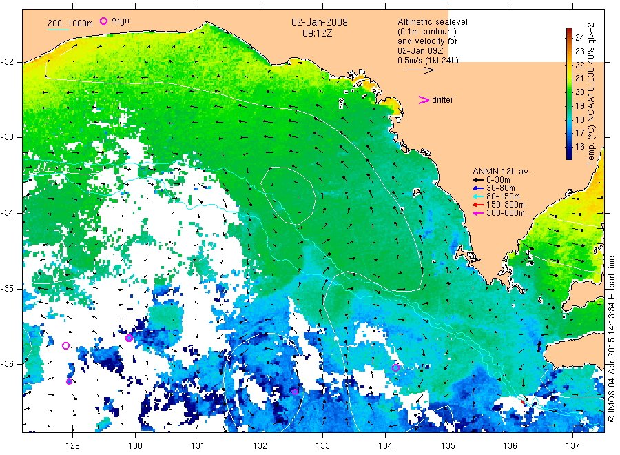This screenshot has width=620, height=455.
Task: Click the magenta 300-600m ANMN legend arrow
Action: pos(478,213)
